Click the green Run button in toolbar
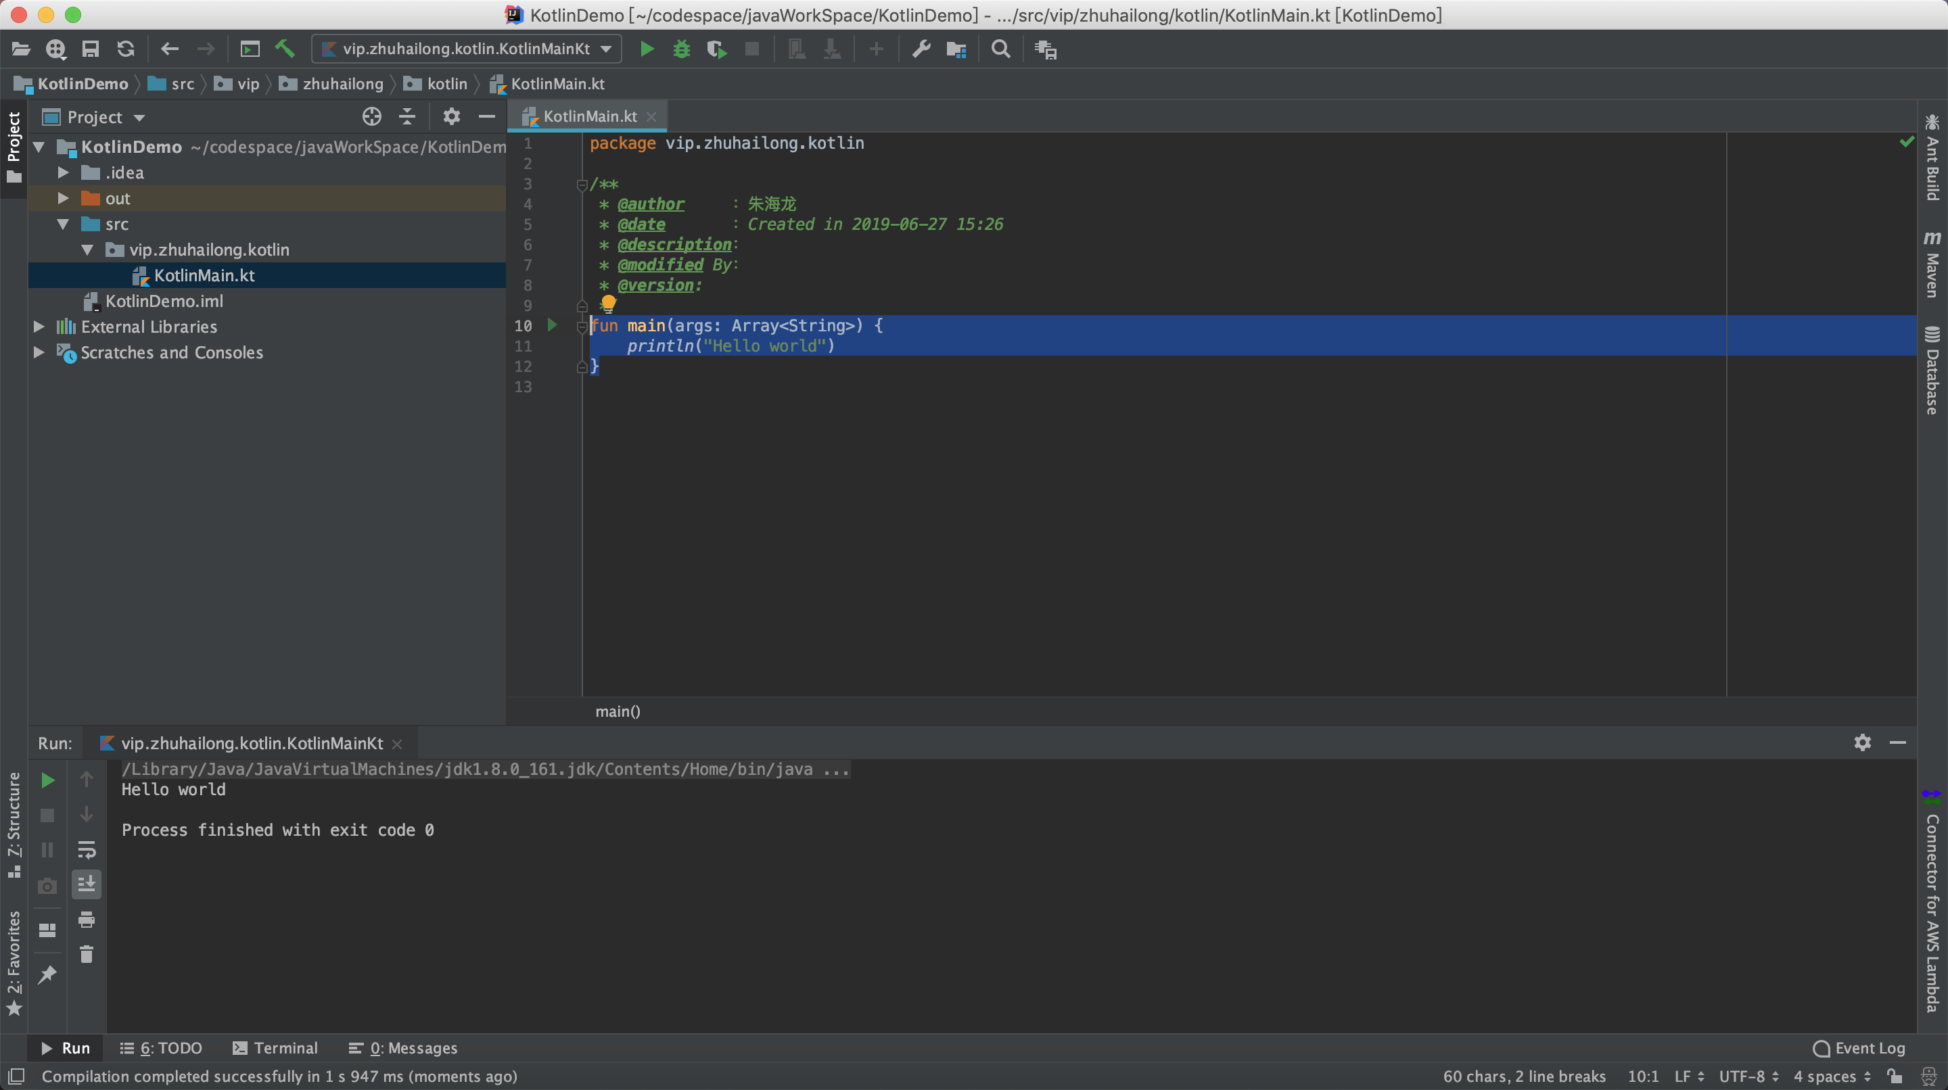This screenshot has width=1948, height=1090. (x=647, y=49)
